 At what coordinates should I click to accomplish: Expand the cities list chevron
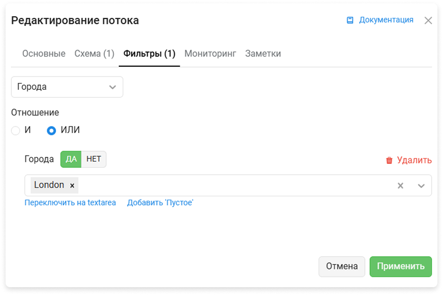[x=421, y=186]
